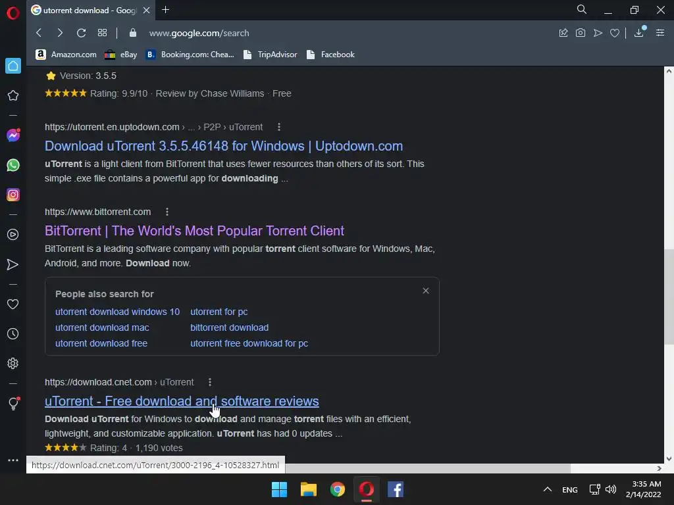The width and height of the screenshot is (674, 505).
Task: Open Booking.com bookmark
Action: point(190,55)
